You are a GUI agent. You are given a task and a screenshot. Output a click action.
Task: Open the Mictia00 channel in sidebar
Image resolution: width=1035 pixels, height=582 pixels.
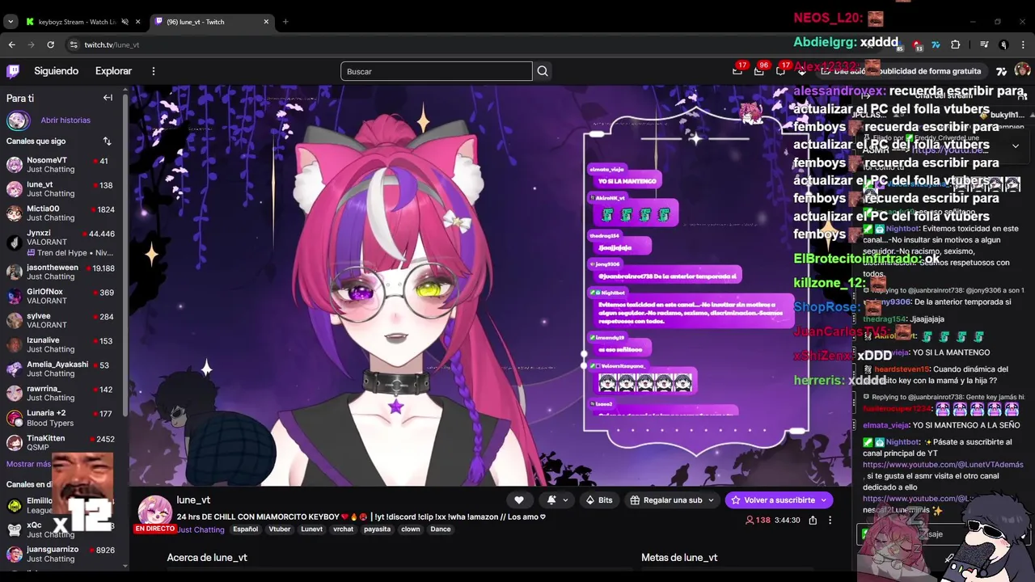coord(61,213)
